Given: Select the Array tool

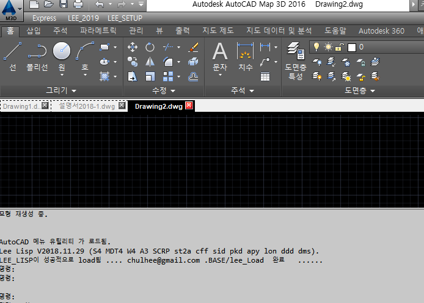Looking at the screenshot, I should (x=168, y=77).
